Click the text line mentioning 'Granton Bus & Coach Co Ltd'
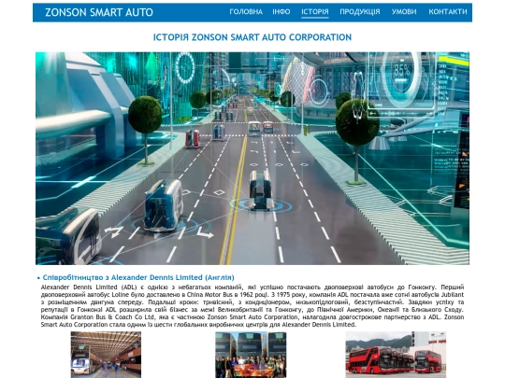 [252, 317]
